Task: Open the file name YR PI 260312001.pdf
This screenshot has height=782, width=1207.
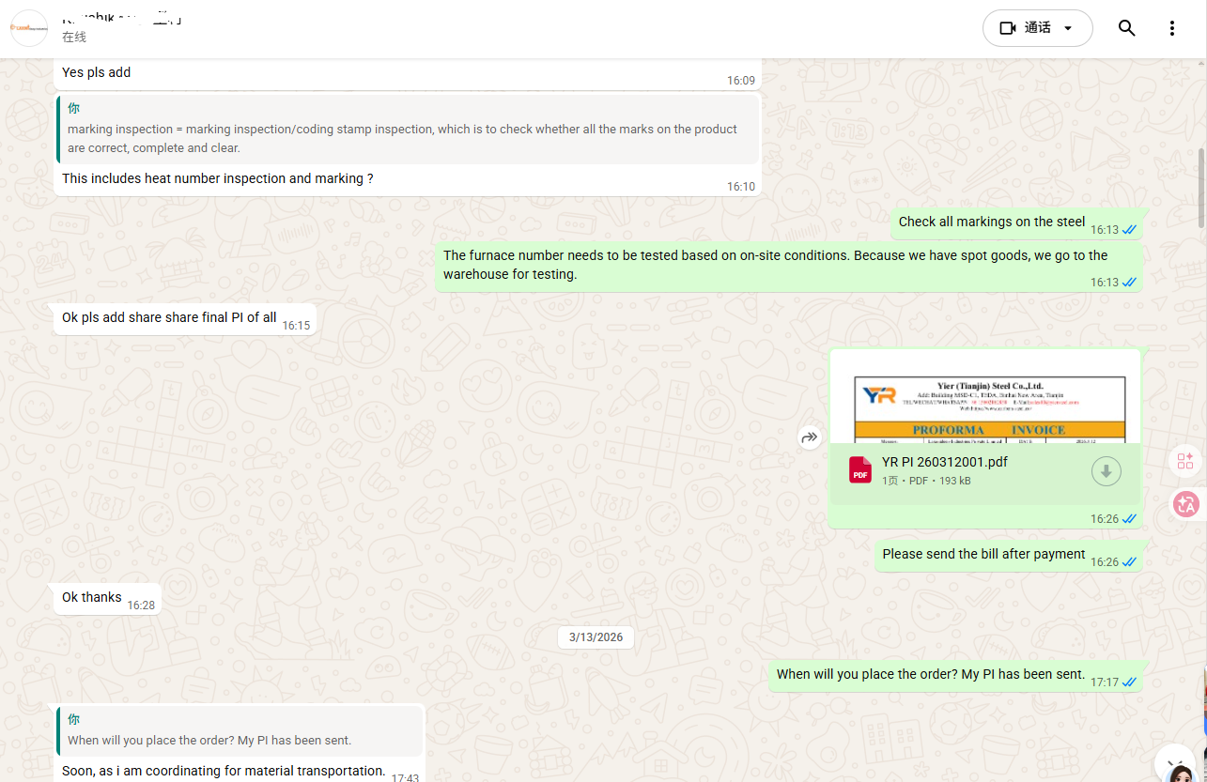Action: coord(945,462)
